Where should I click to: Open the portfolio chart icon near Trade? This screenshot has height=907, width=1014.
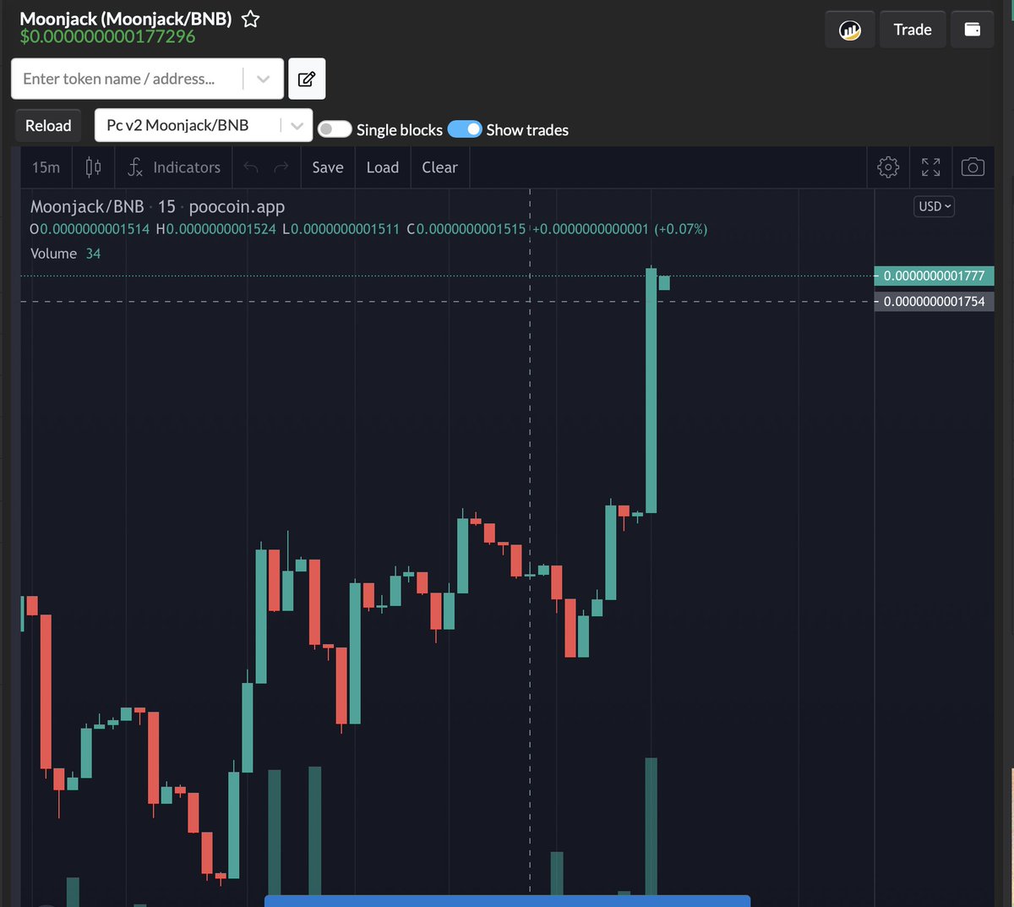849,28
